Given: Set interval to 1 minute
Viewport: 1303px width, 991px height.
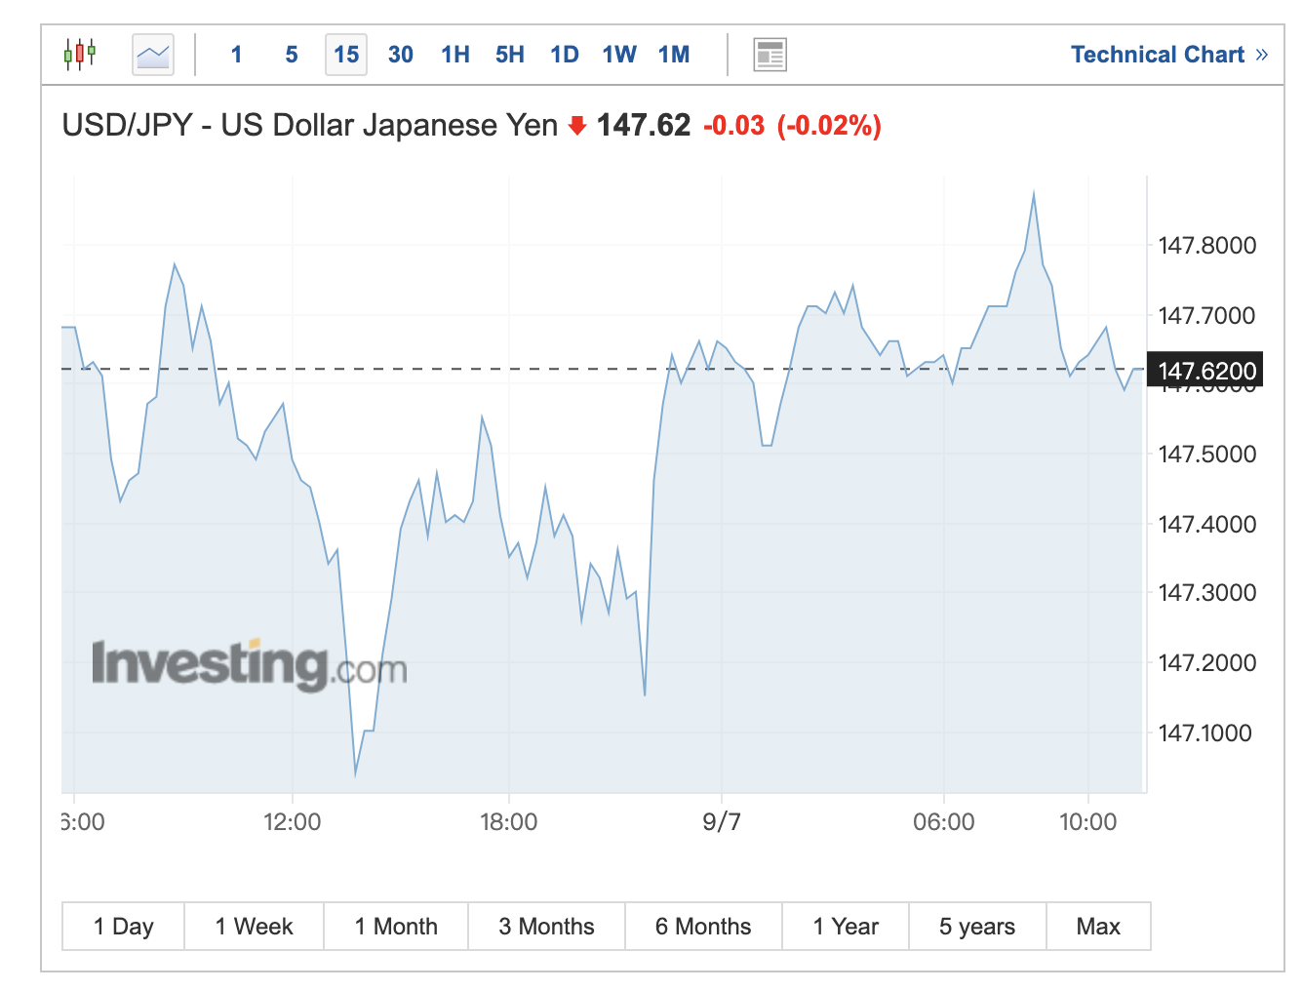Looking at the screenshot, I should tap(236, 55).
